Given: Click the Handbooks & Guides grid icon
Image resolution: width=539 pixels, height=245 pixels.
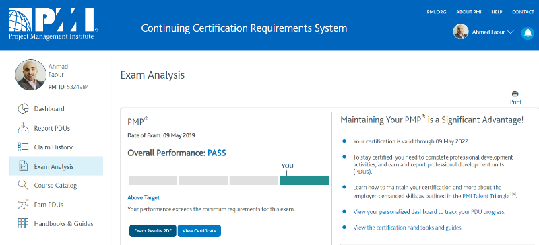Looking at the screenshot, I should [23, 223].
